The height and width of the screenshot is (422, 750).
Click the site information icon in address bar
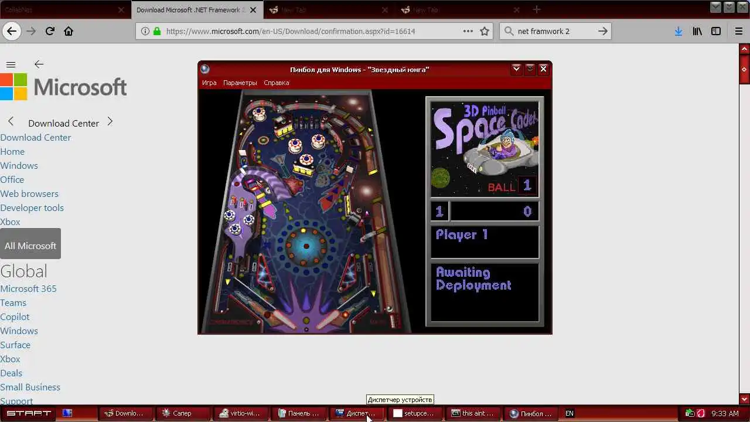[x=145, y=31]
